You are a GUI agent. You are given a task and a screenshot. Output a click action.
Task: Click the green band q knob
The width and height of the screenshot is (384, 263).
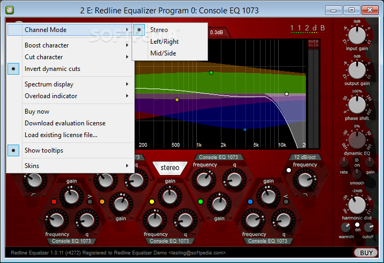click(x=234, y=180)
